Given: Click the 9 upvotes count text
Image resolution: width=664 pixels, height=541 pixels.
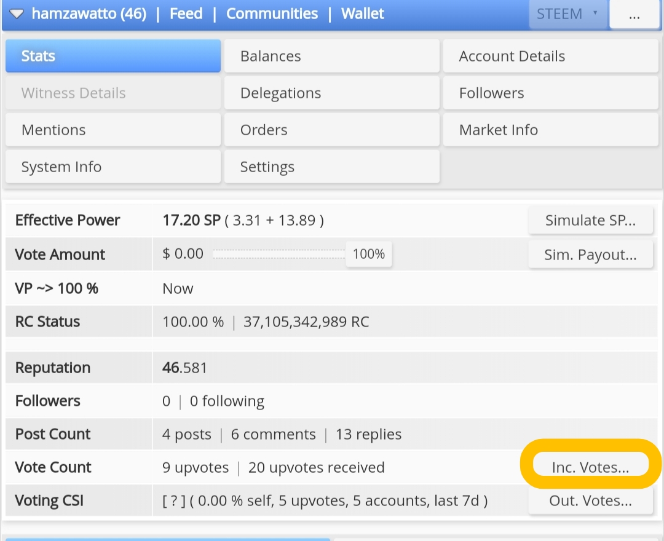Looking at the screenshot, I should 196,467.
